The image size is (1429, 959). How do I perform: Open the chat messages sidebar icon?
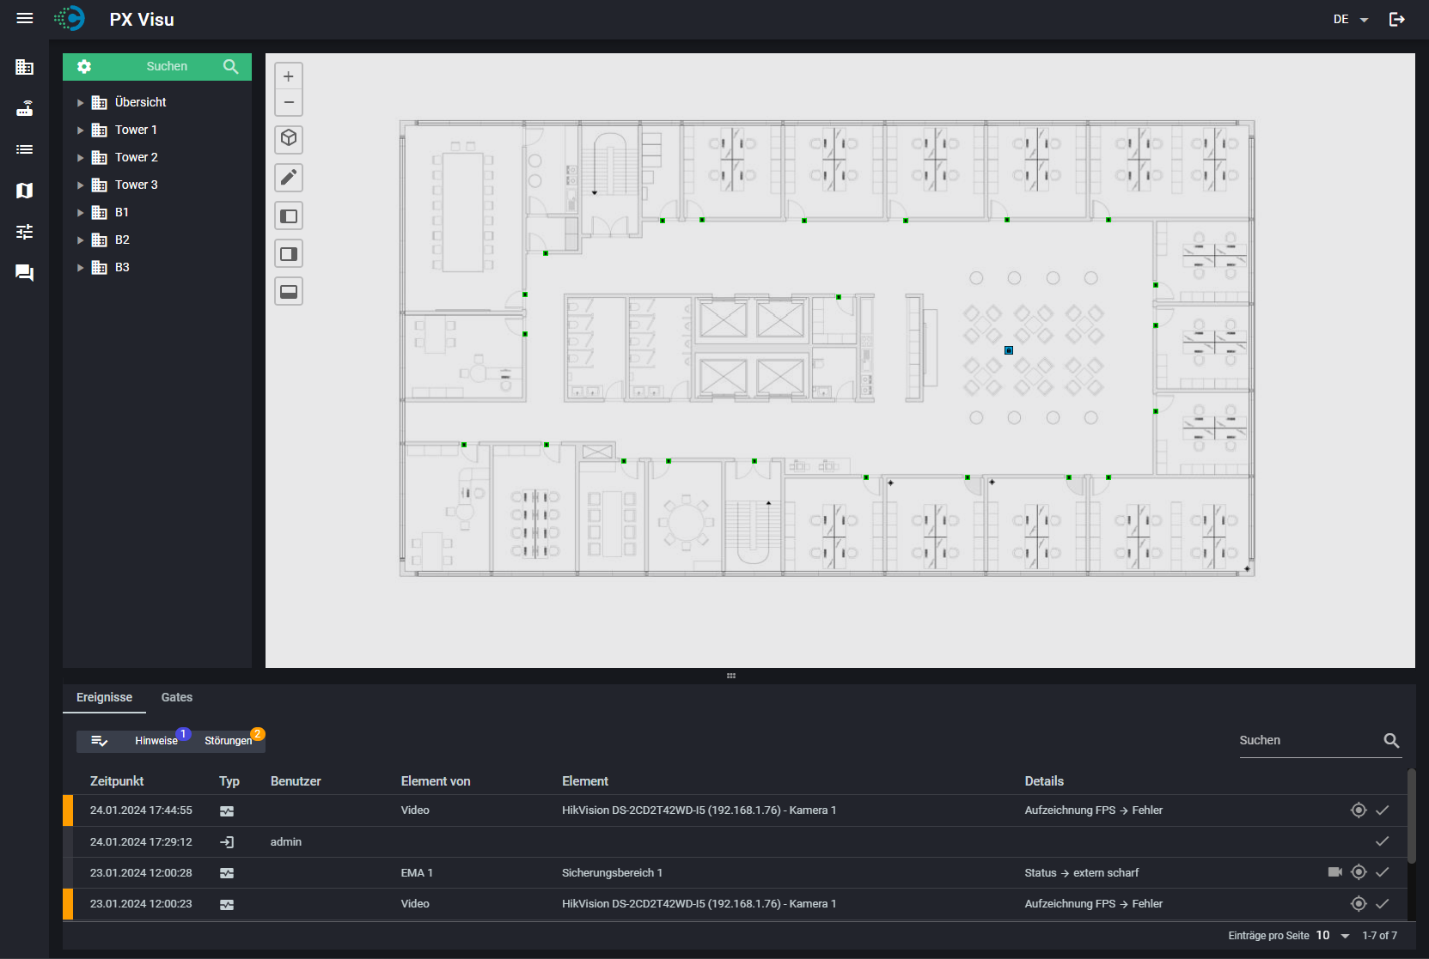point(25,273)
